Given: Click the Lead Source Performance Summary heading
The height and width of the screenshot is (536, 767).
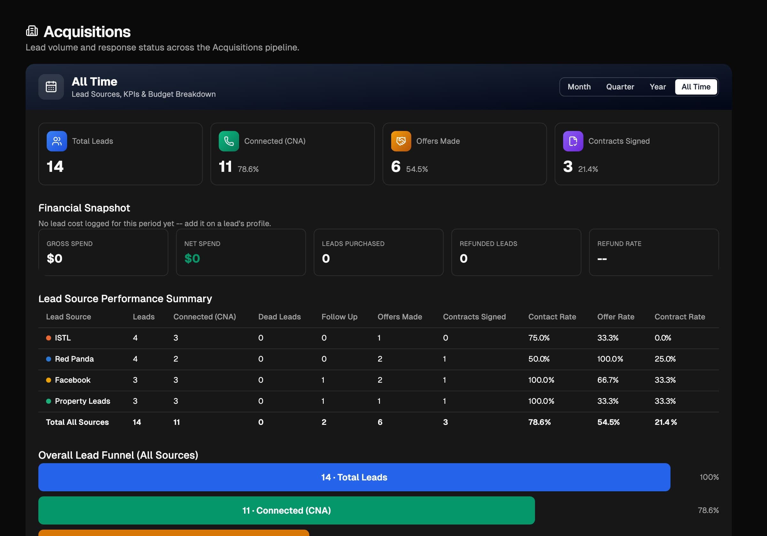Looking at the screenshot, I should coord(125,299).
